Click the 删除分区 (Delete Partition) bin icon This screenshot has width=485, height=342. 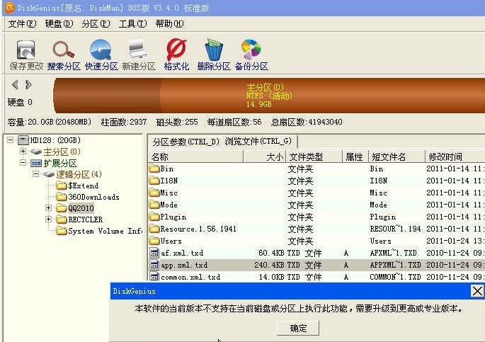click(x=214, y=50)
